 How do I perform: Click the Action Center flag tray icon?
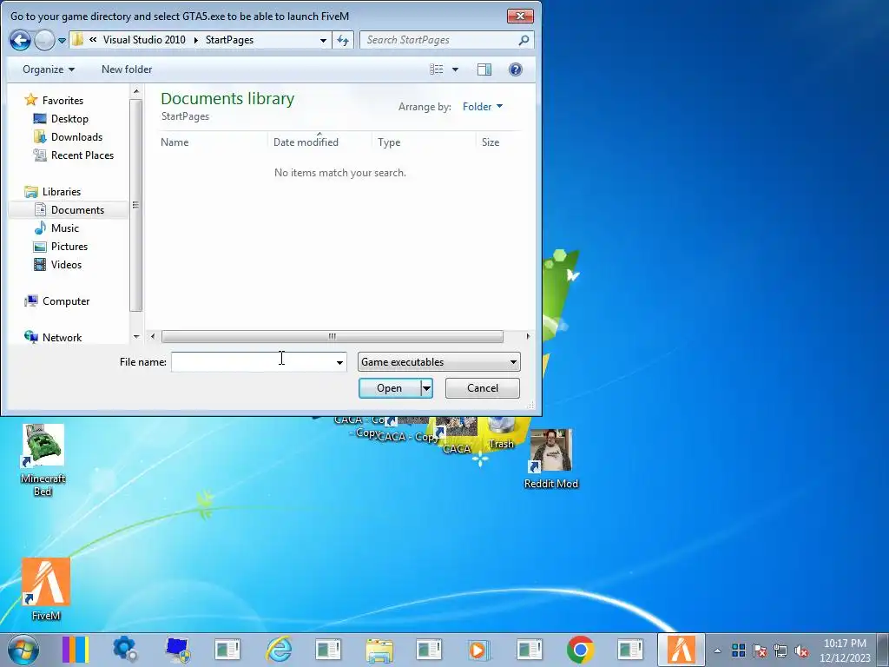tap(760, 650)
